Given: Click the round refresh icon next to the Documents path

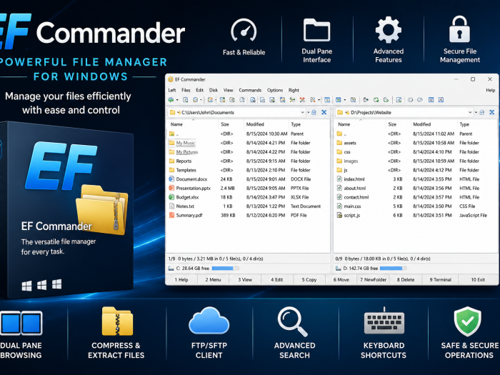Looking at the screenshot, I should (x=314, y=112).
